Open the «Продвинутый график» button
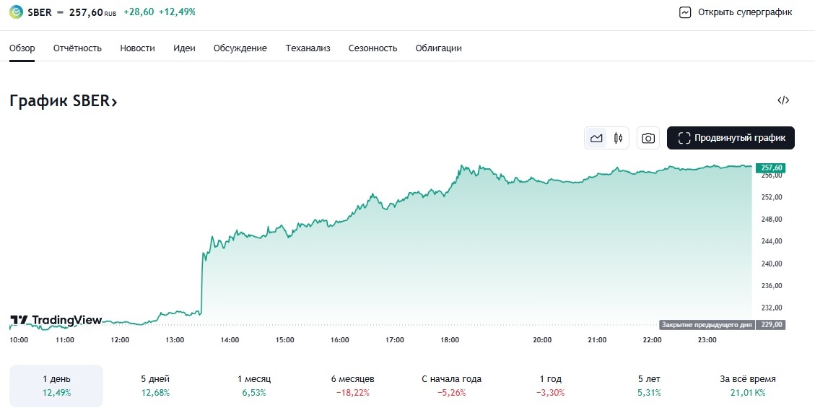Viewport: 815px width, 408px height. pyautogui.click(x=731, y=138)
